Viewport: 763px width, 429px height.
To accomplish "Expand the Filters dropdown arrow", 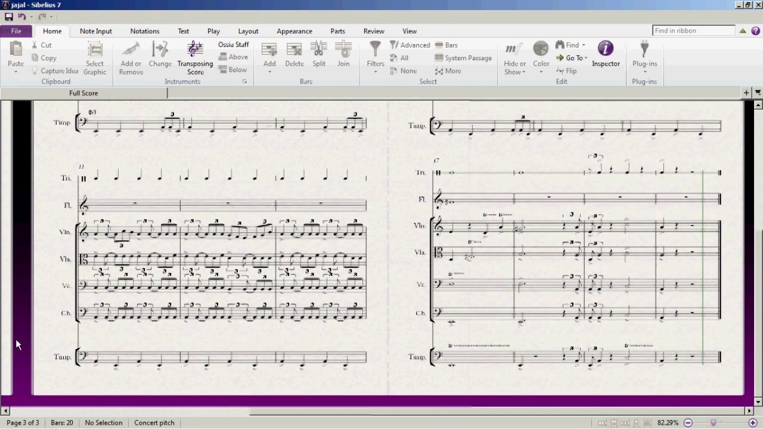I will pos(376,72).
